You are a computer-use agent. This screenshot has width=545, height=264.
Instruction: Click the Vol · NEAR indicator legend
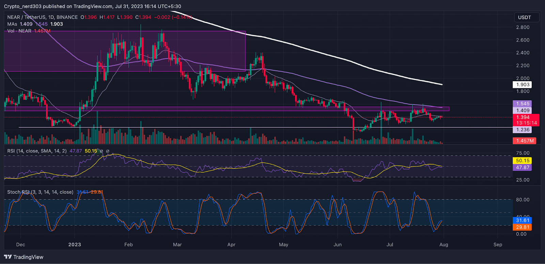coord(19,31)
